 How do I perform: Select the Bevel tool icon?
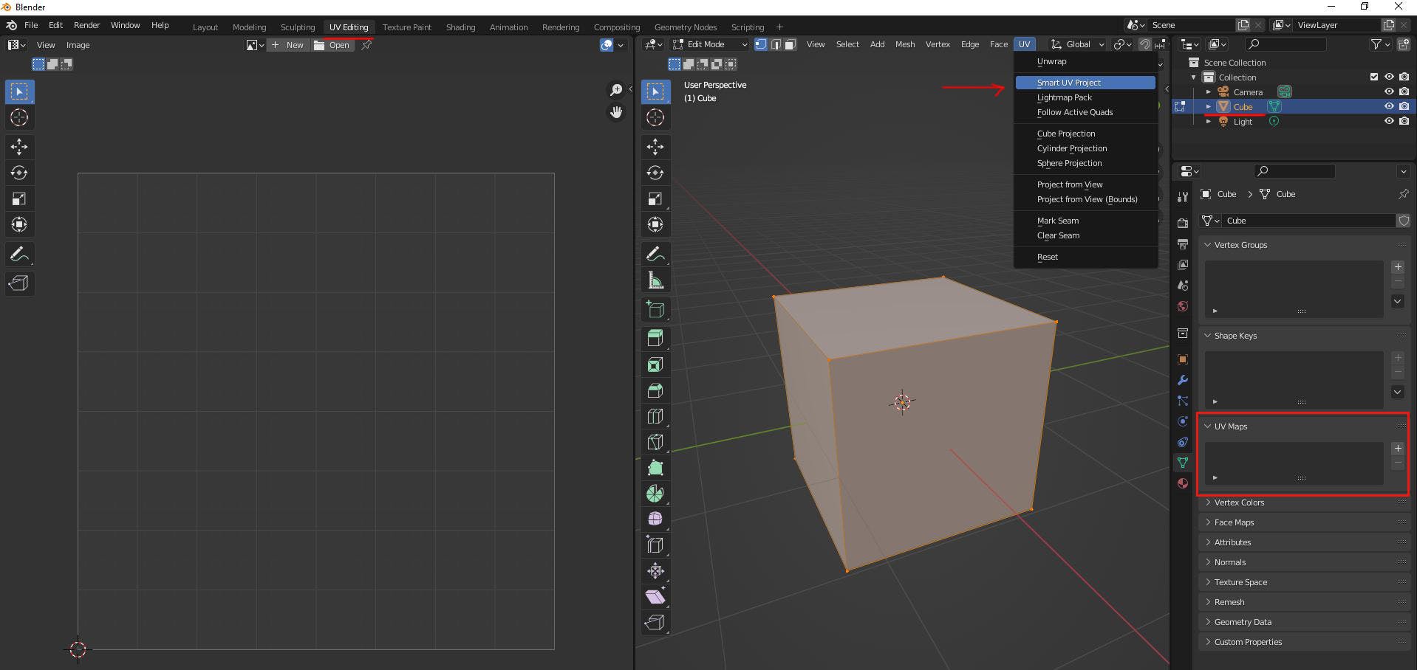(655, 390)
